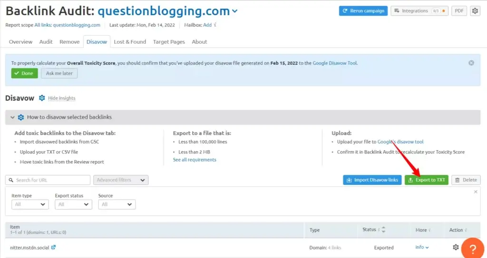Open the Export status dropdown
The height and width of the screenshot is (258, 487).
tap(73, 204)
